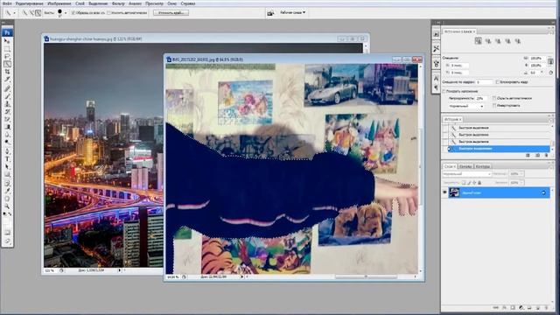The width and height of the screenshot is (560, 315).
Task: Delete current state in History panel
Action: (x=546, y=156)
